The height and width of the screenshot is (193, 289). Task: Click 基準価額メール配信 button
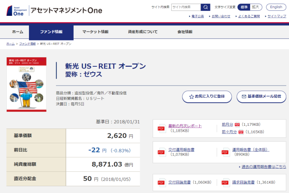(261, 96)
